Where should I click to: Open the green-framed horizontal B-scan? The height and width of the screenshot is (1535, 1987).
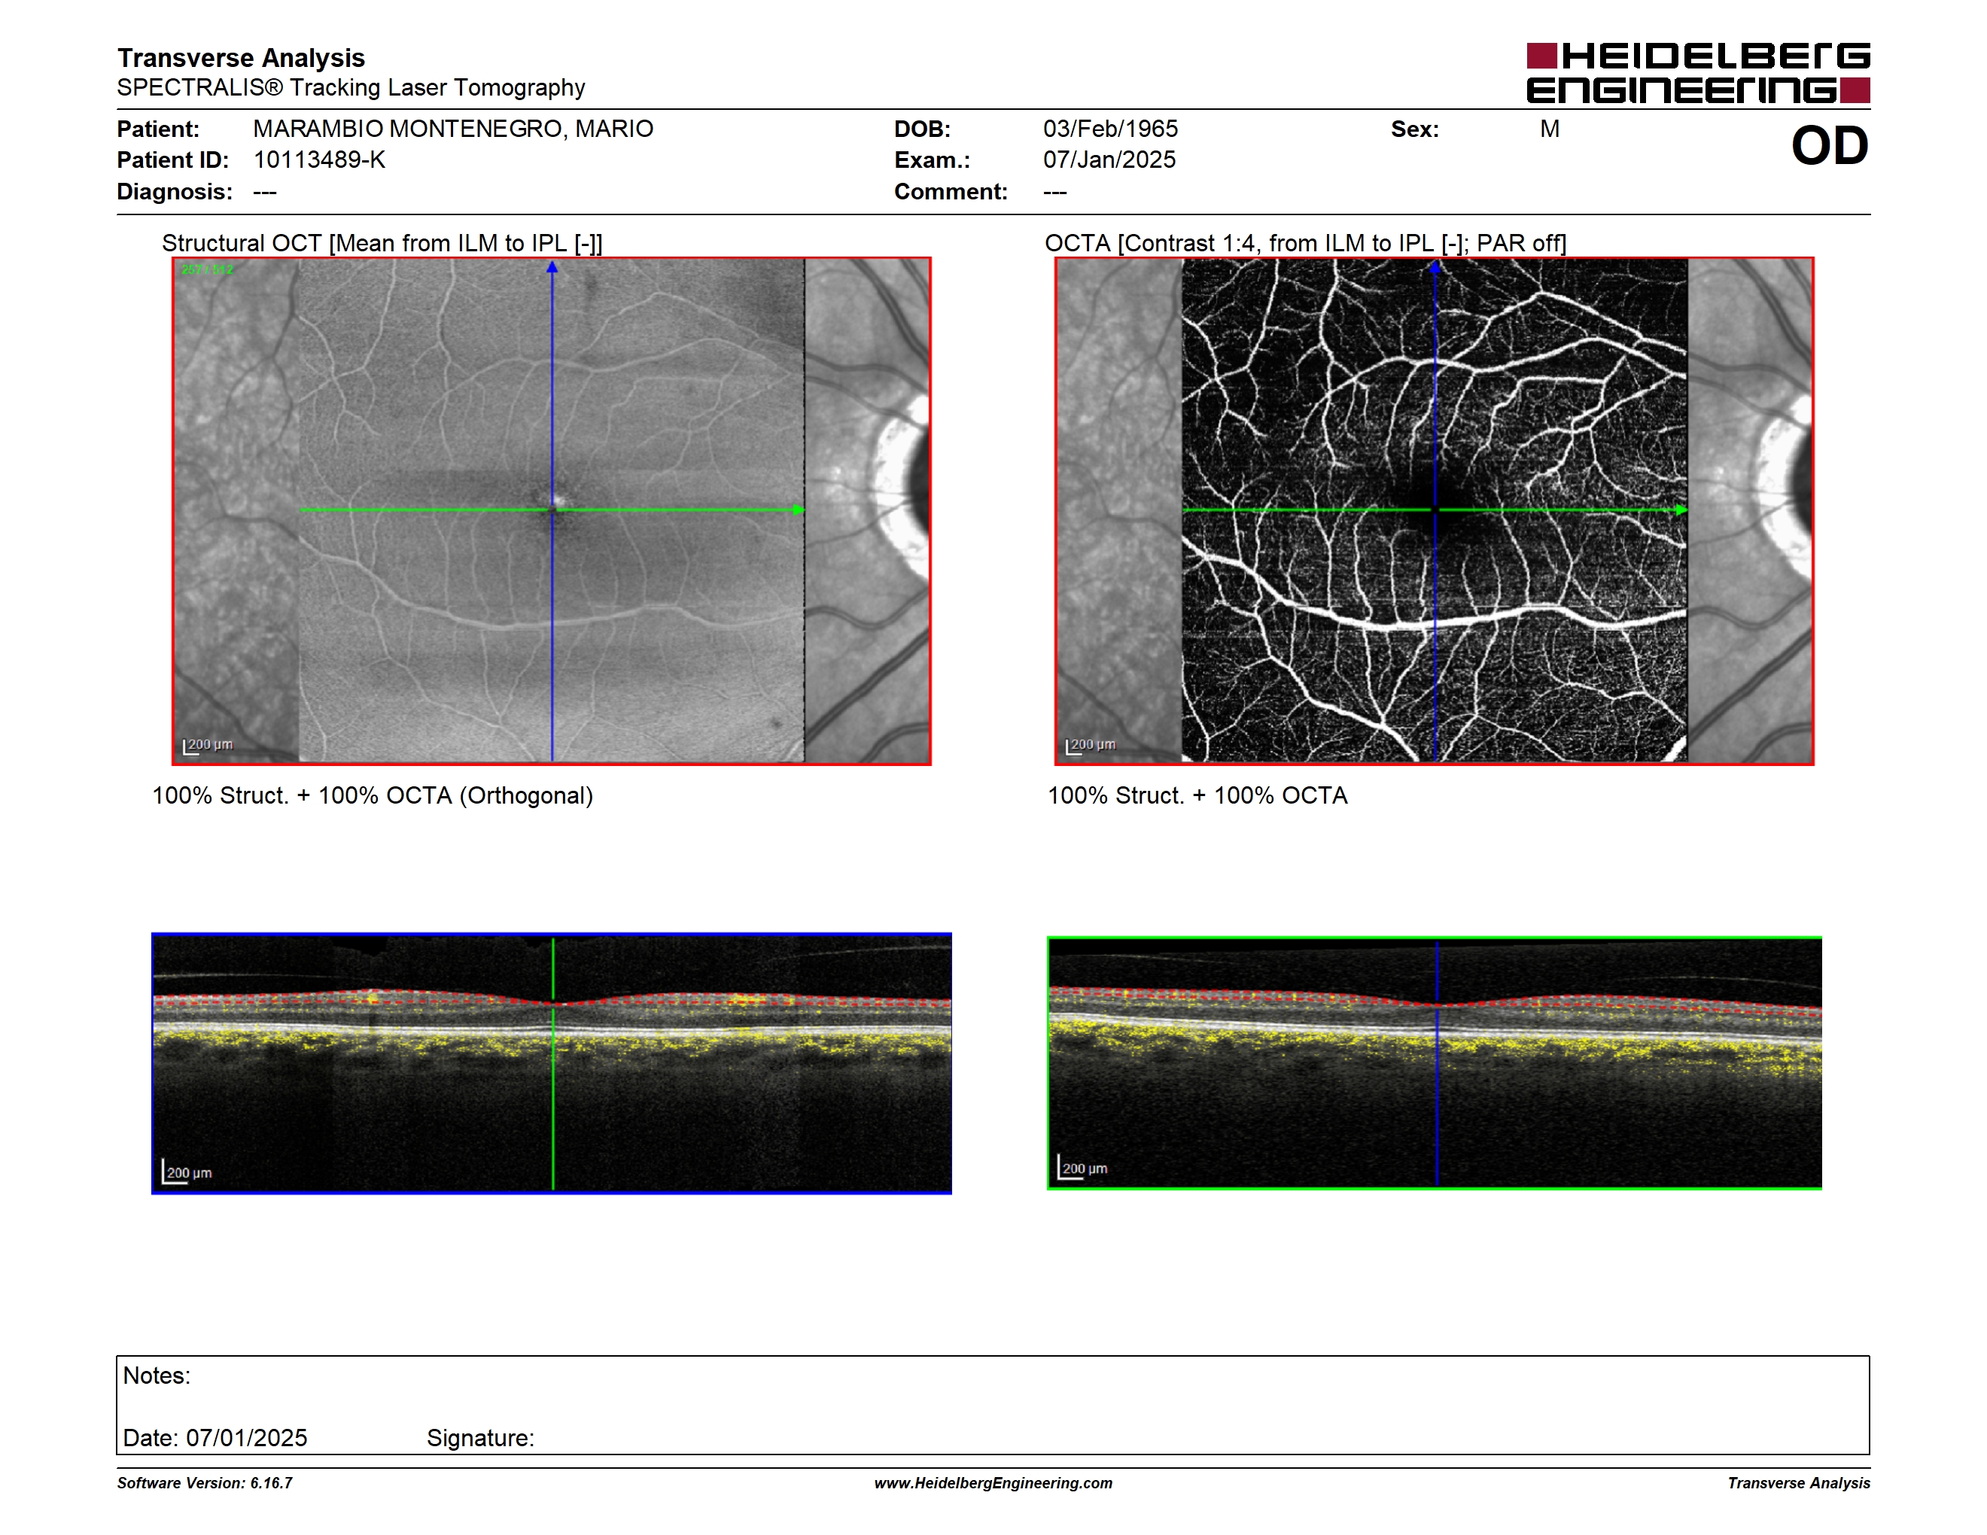click(x=1434, y=1063)
